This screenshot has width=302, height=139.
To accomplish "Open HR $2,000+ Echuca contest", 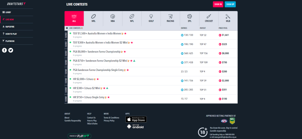I will [83, 79].
